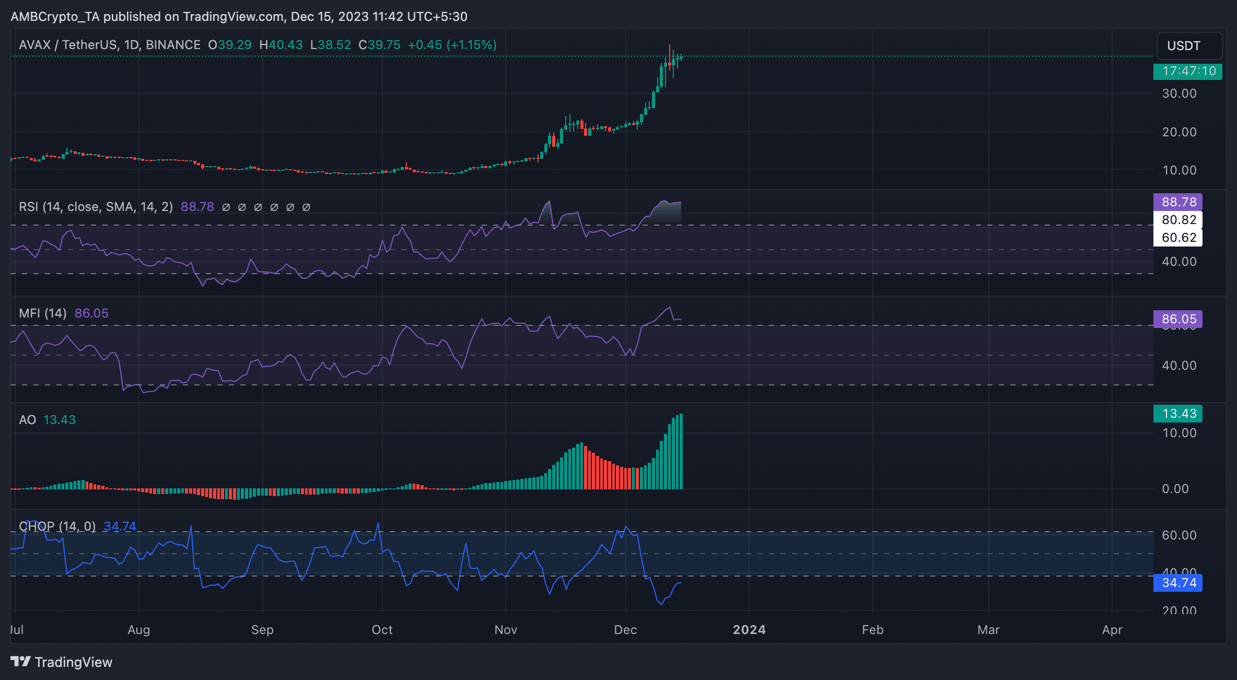1237x680 pixels.
Task: Click the 2024 label on time axis
Action: pos(749,630)
